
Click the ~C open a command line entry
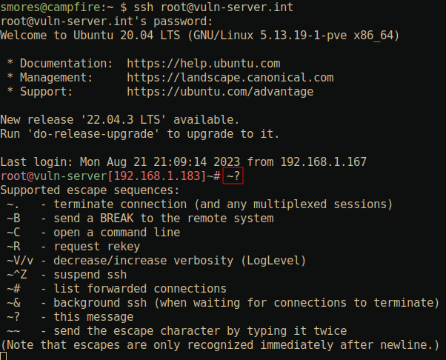click(x=94, y=232)
